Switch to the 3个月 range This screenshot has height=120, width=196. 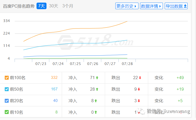pos(68,6)
